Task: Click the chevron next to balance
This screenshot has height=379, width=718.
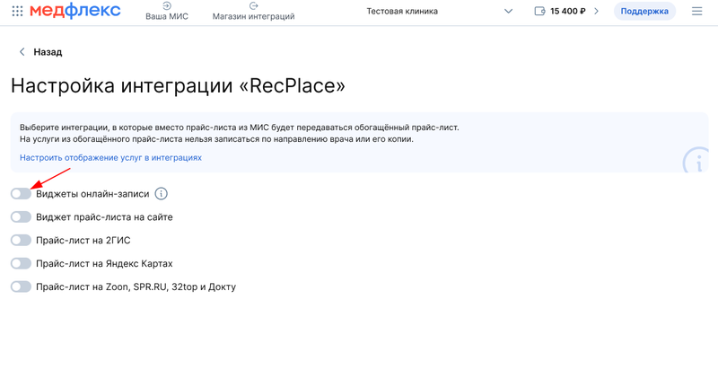Action: (596, 11)
